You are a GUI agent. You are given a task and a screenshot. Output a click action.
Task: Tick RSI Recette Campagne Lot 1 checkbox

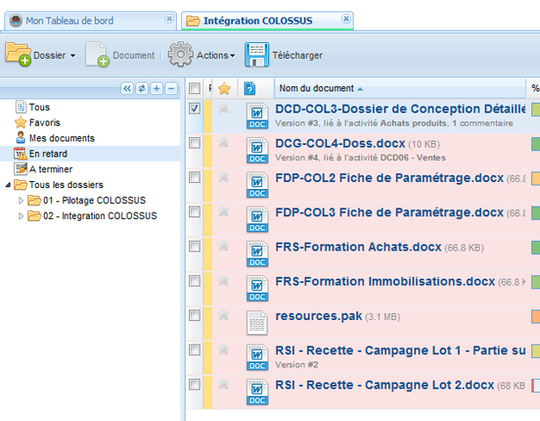tap(194, 350)
